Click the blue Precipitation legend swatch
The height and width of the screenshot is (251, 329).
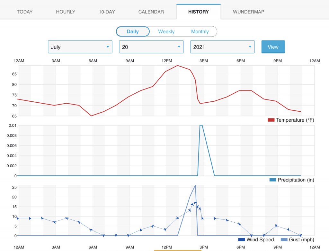(273, 180)
